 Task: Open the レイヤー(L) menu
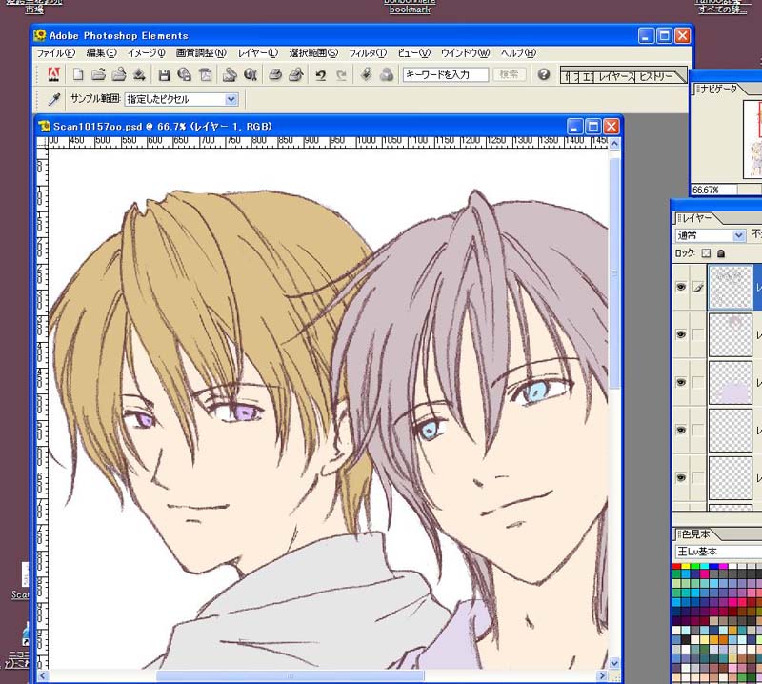coord(258,53)
